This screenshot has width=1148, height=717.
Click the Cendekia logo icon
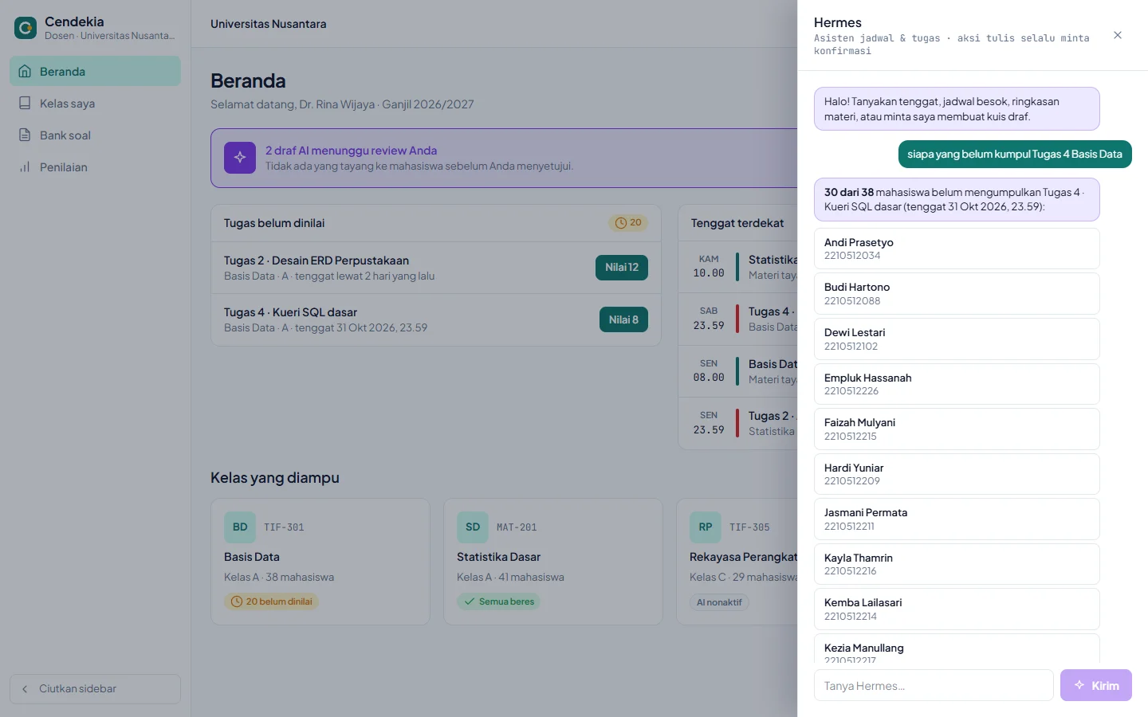click(26, 28)
